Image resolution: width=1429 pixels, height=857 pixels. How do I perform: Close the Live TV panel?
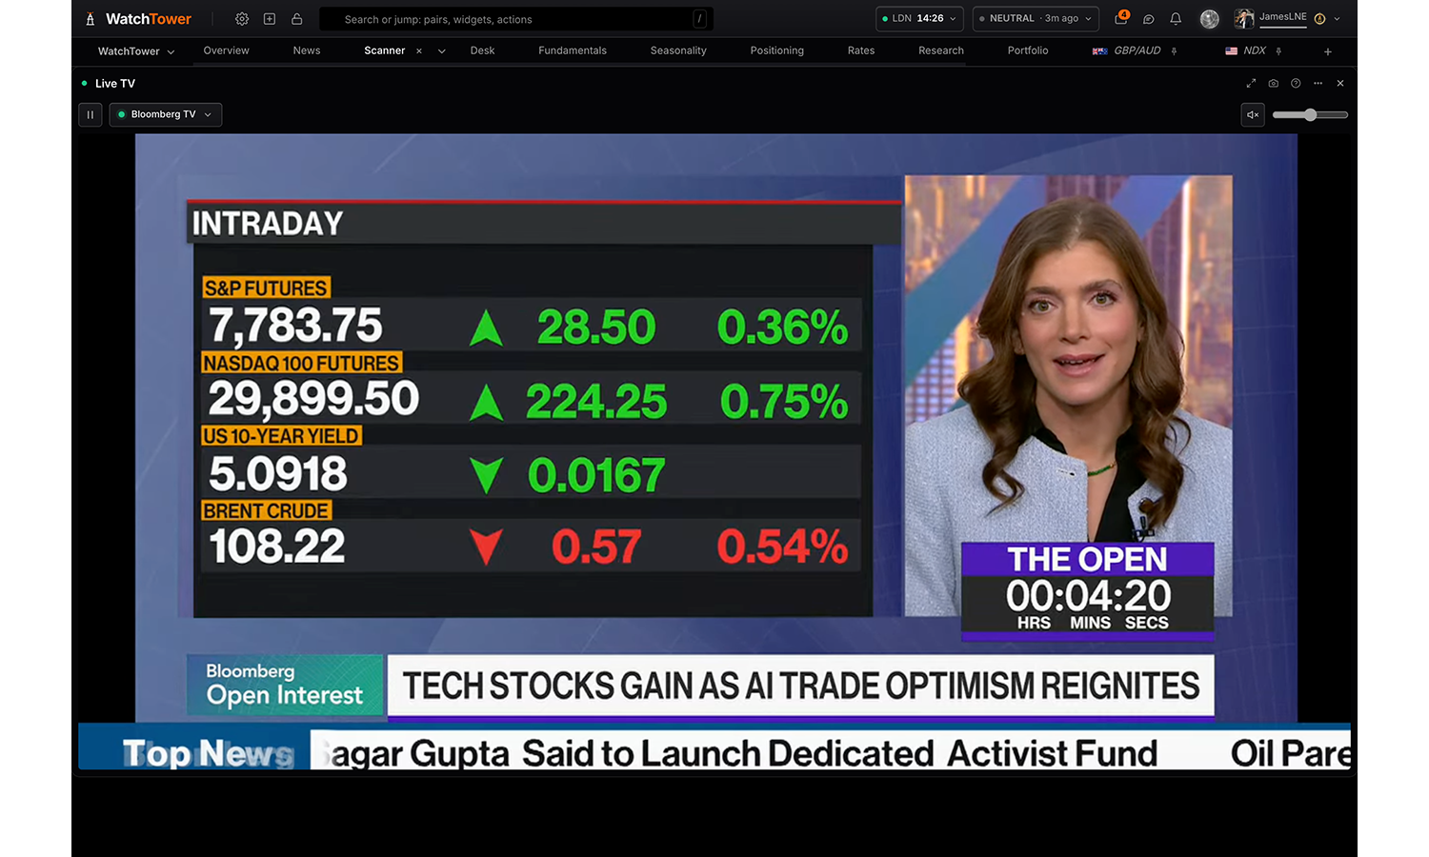click(1340, 84)
